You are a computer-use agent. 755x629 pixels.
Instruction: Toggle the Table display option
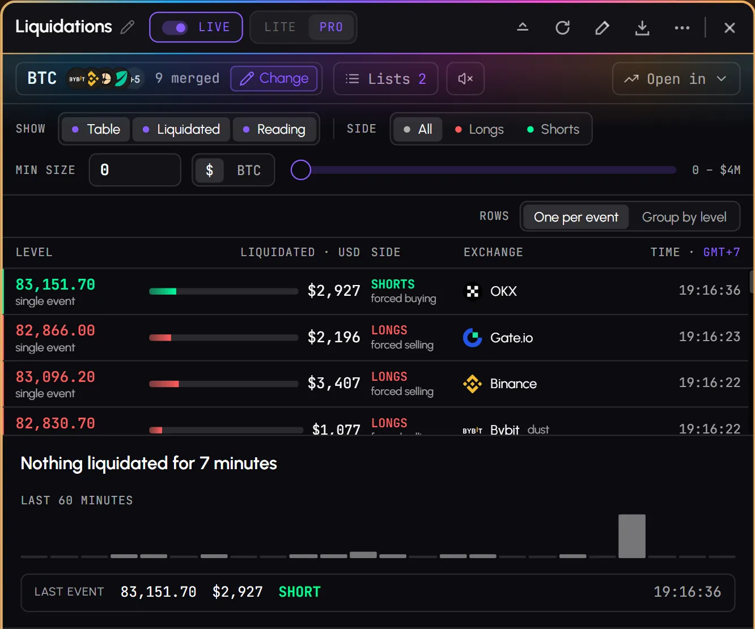(96, 129)
